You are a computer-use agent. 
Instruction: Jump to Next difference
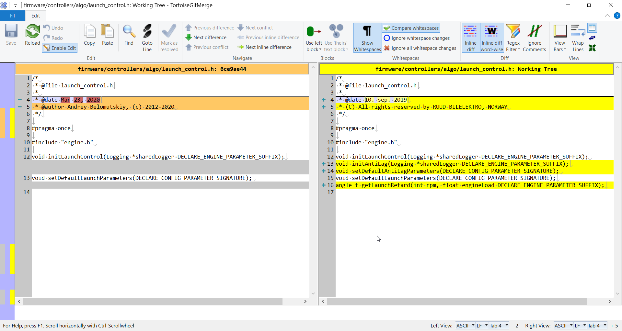[206, 38]
